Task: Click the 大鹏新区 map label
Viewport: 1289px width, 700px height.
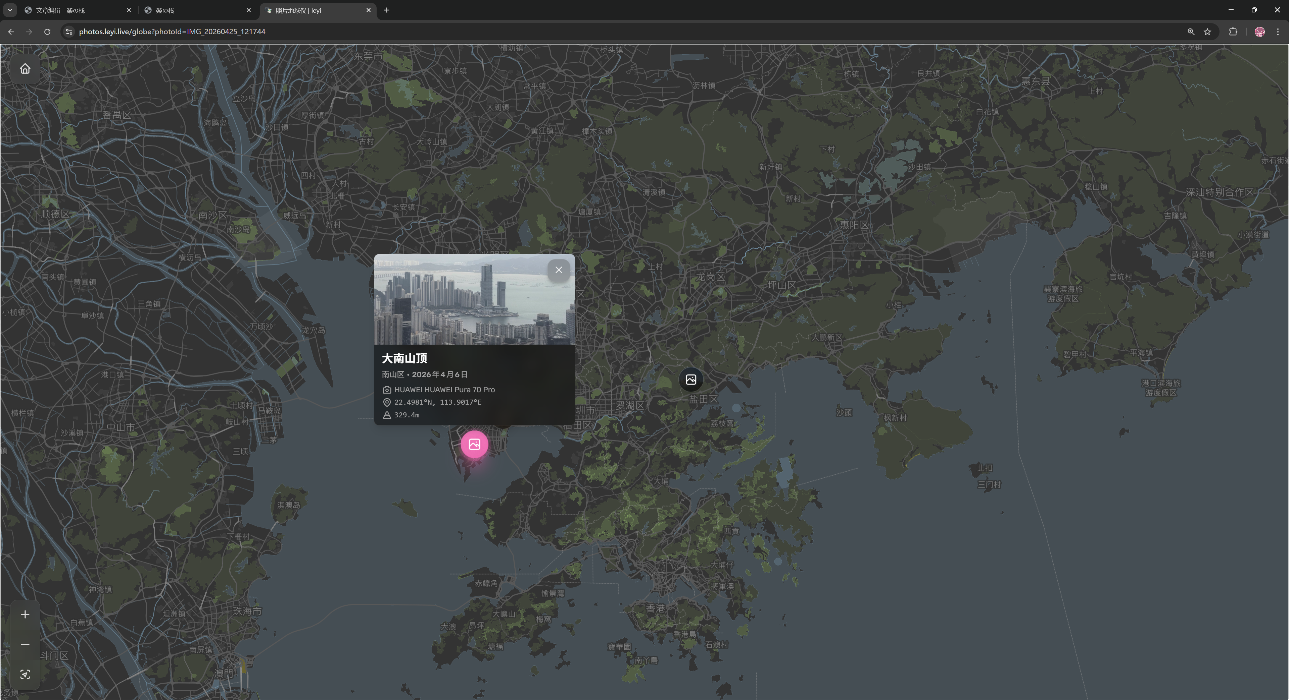Action: (827, 337)
